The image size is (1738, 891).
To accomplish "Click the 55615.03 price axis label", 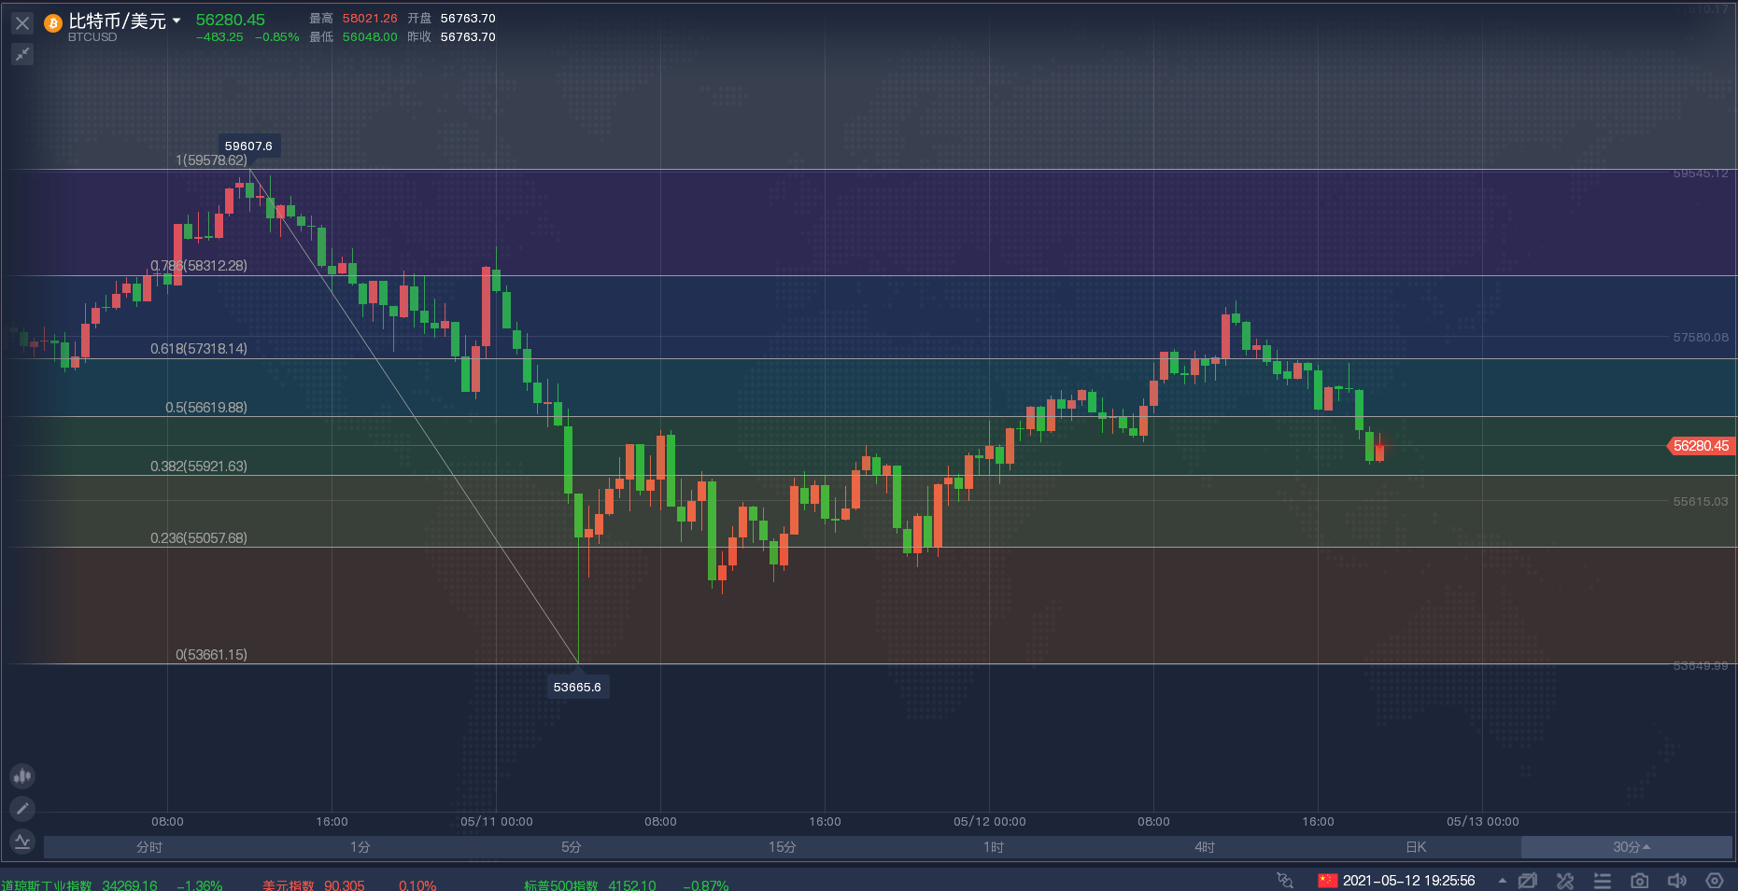I will 1701,502.
